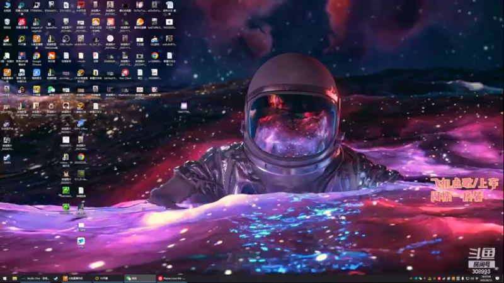The height and width of the screenshot is (283, 504).
Task: Open the taskbar clock and date
Action: pos(486,278)
